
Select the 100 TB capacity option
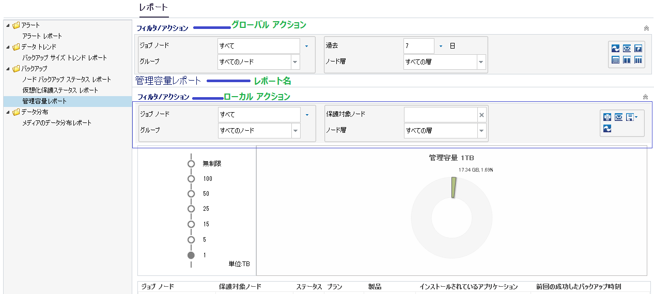coord(191,179)
